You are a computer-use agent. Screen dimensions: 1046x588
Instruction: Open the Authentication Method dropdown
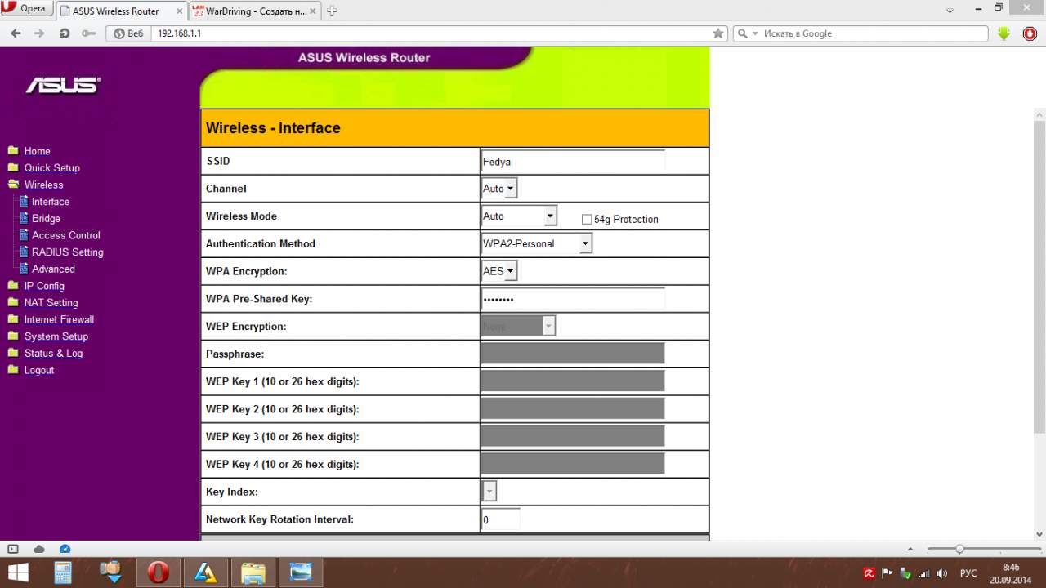tap(536, 243)
